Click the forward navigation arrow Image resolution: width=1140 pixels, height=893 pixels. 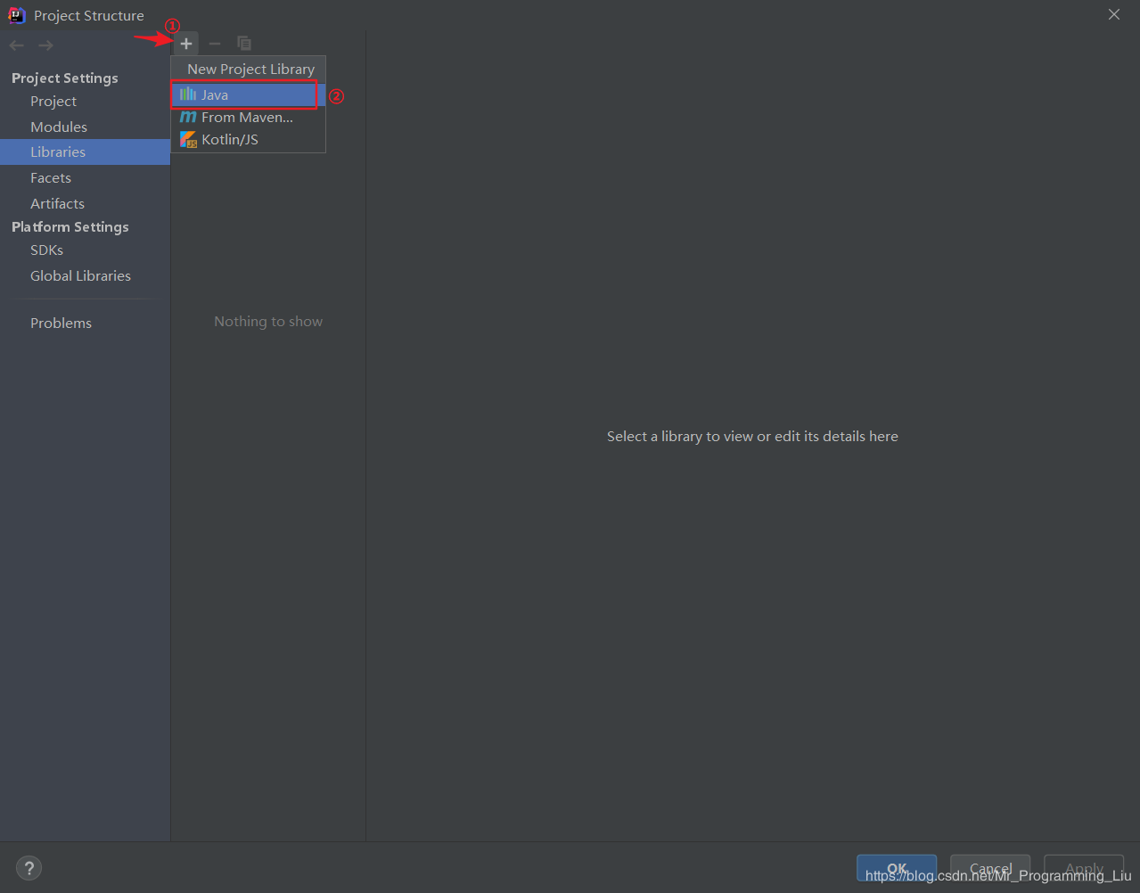click(x=46, y=45)
